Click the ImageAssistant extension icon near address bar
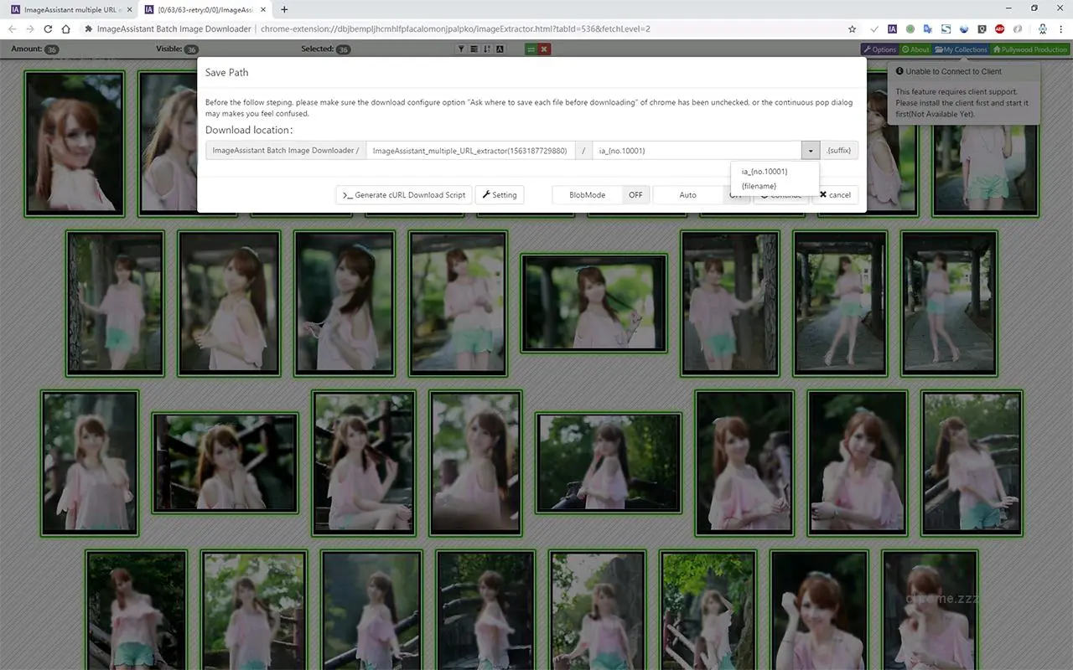This screenshot has width=1073, height=670. pyautogui.click(x=893, y=28)
